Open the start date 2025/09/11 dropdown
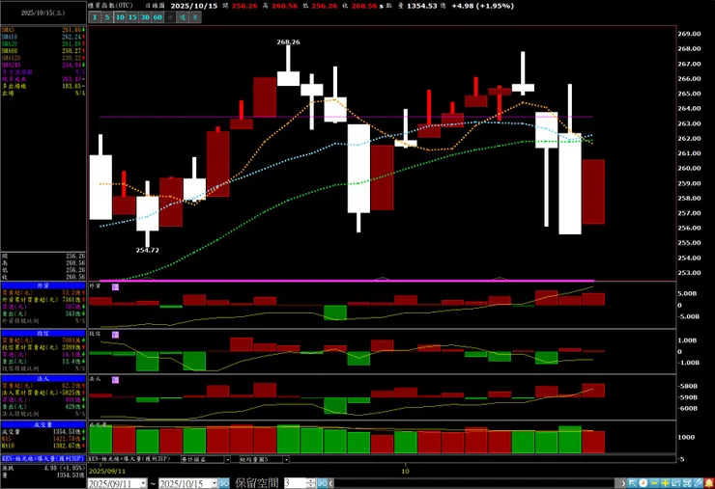715x489 pixels. pyautogui.click(x=144, y=483)
